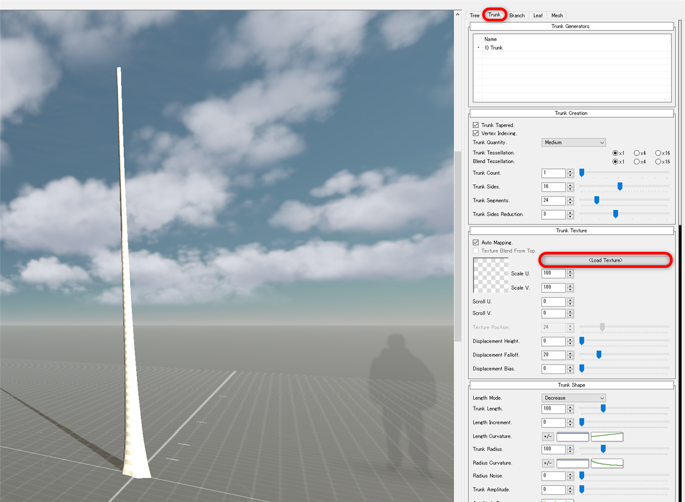Click the checkered trunk texture preview
This screenshot has height=502, width=685.
tap(490, 275)
